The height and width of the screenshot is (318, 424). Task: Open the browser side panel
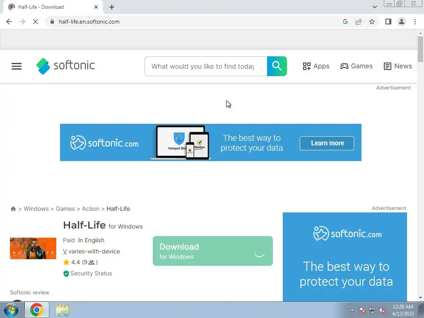[x=388, y=22]
